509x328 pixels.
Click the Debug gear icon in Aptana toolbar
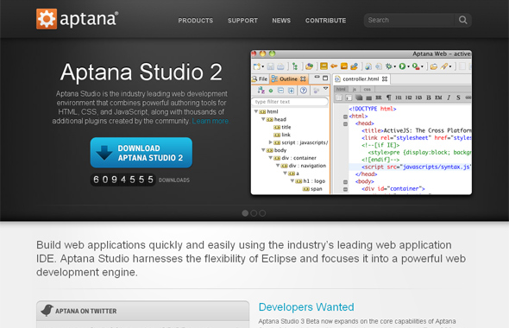tap(388, 66)
